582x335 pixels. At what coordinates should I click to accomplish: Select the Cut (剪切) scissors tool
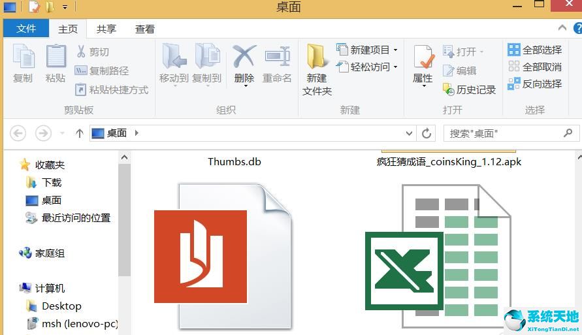[x=92, y=52]
